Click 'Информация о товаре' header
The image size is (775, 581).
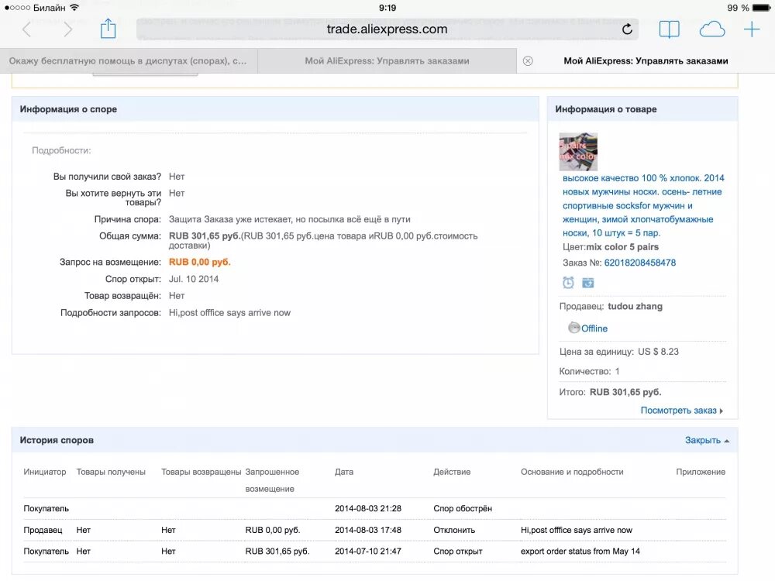coord(605,109)
